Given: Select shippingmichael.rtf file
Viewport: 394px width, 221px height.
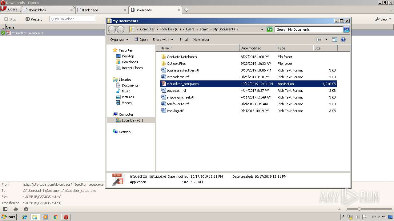Looking at the screenshot, I should (x=180, y=97).
